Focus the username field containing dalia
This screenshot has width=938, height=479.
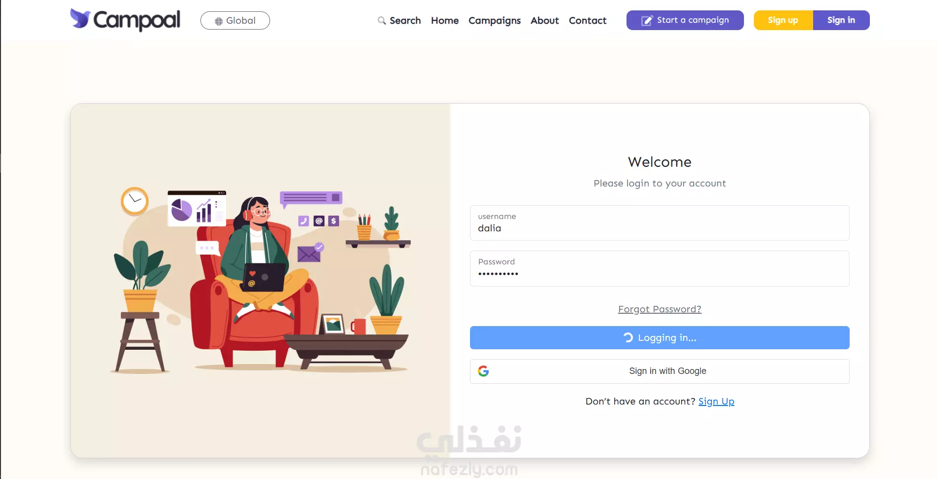[x=660, y=223]
